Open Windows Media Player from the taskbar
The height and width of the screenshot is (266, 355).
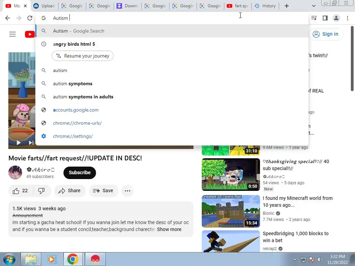tap(52, 259)
